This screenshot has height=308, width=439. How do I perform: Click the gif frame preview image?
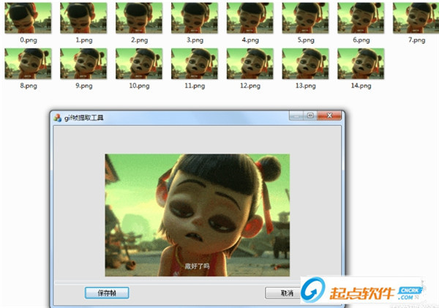pyautogui.click(x=197, y=215)
